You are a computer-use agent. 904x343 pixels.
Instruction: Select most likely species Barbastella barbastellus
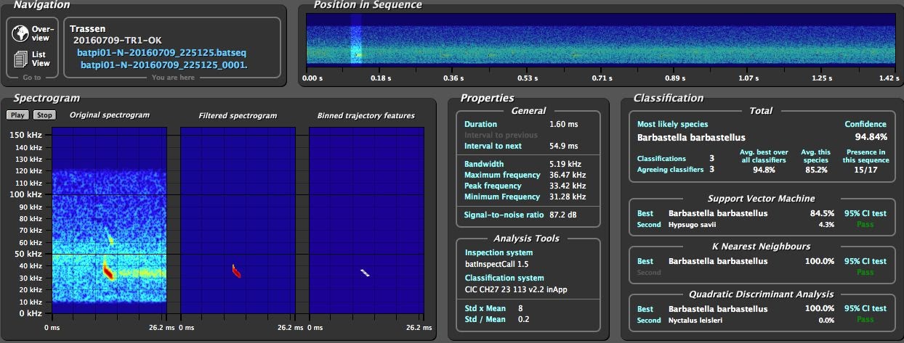coord(691,137)
